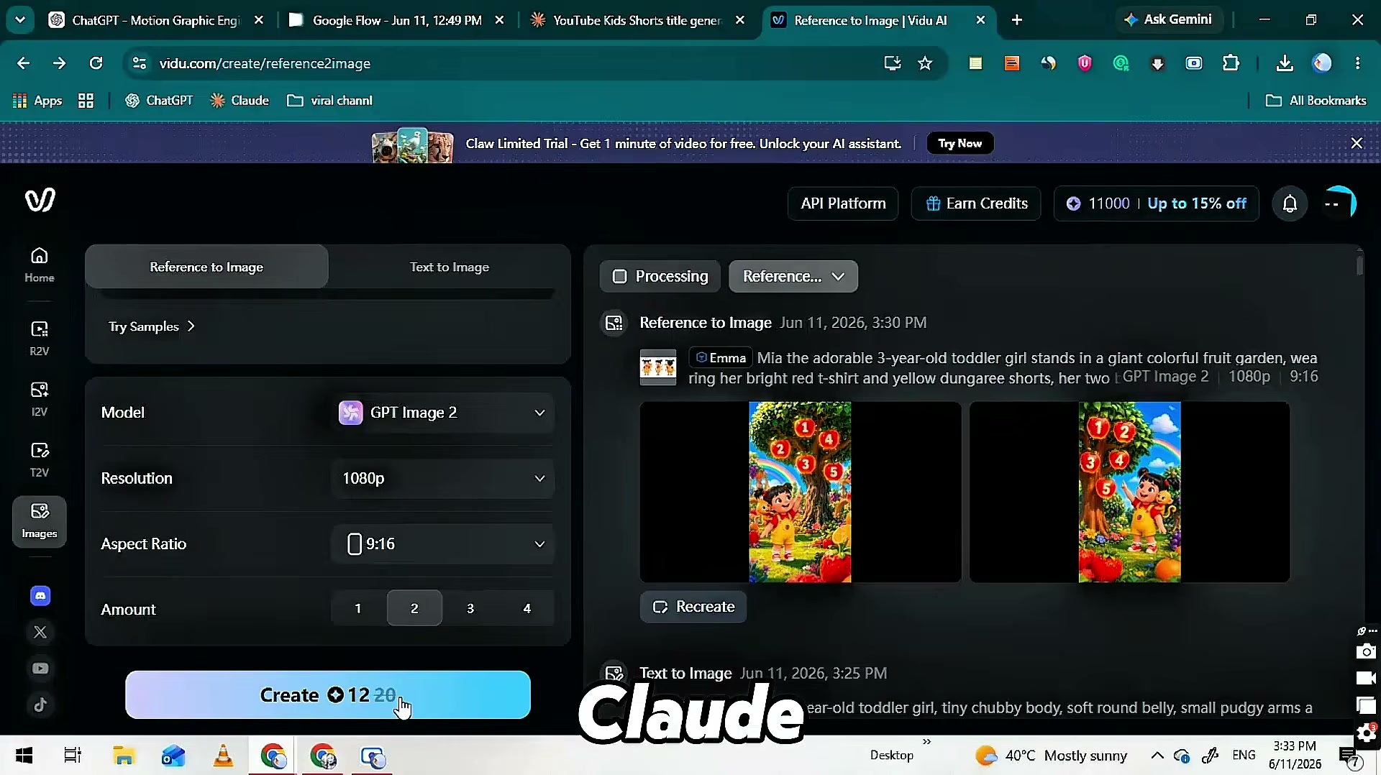Click Ask Gemini in the browser

click(x=1167, y=20)
